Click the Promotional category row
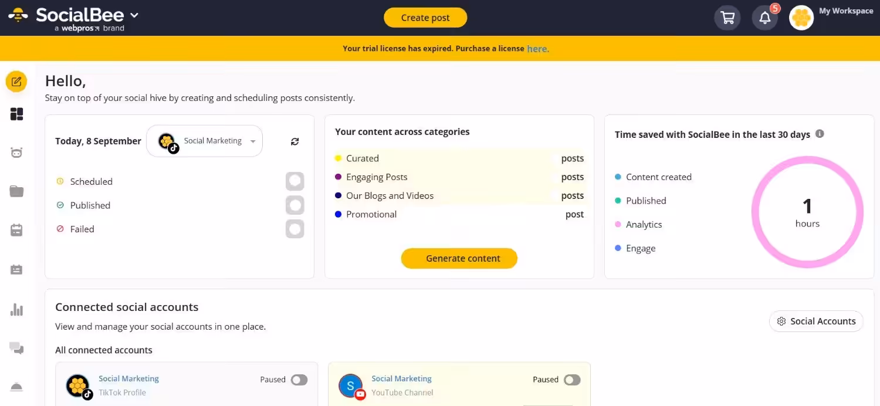The image size is (880, 406). [x=459, y=215]
